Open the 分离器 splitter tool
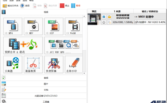 tap(13, 64)
